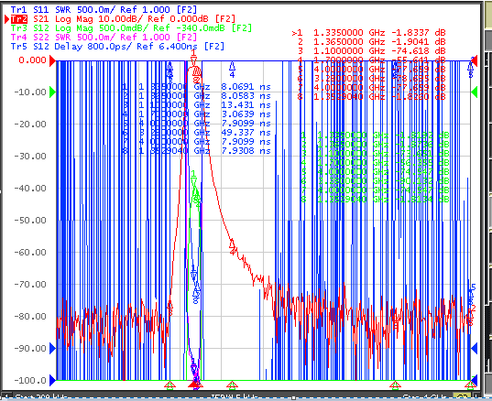492x401 pixels.
Task: Click the red marker 2 readout -1.9041 dB
Action: tap(419, 42)
